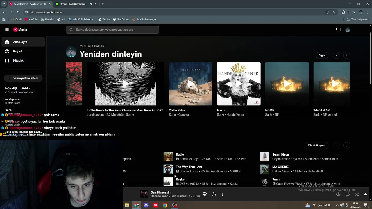The image size is (372, 209).
Task: Open the Dedublüman artist link in player
Action: [x=159, y=196]
